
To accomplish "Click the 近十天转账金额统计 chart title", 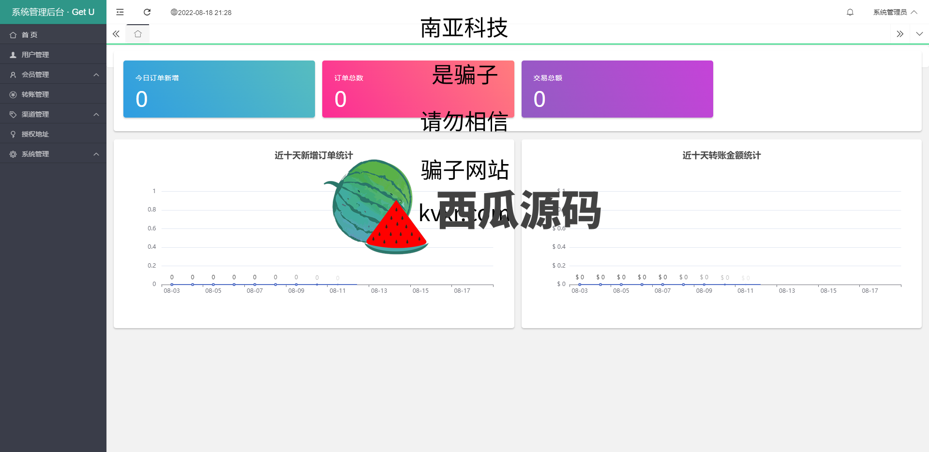I will pos(721,155).
